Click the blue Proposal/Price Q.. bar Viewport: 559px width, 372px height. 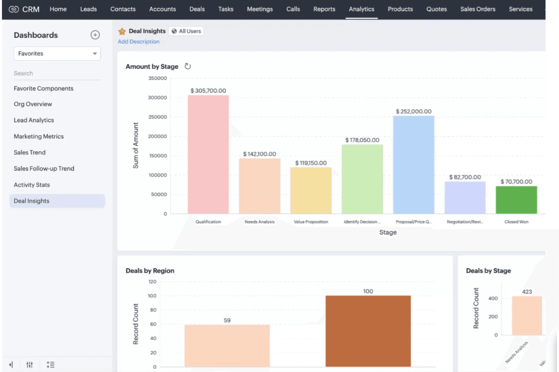point(414,165)
